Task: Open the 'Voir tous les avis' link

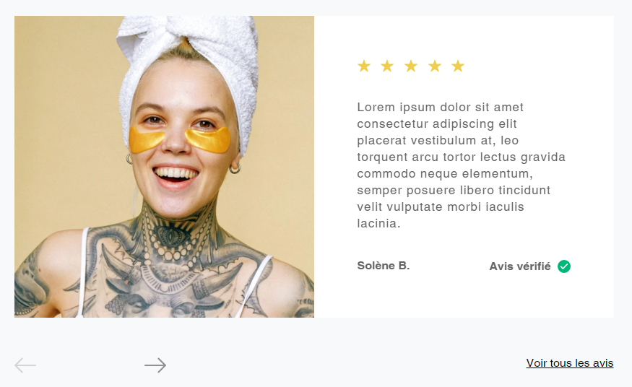Action: point(570,363)
